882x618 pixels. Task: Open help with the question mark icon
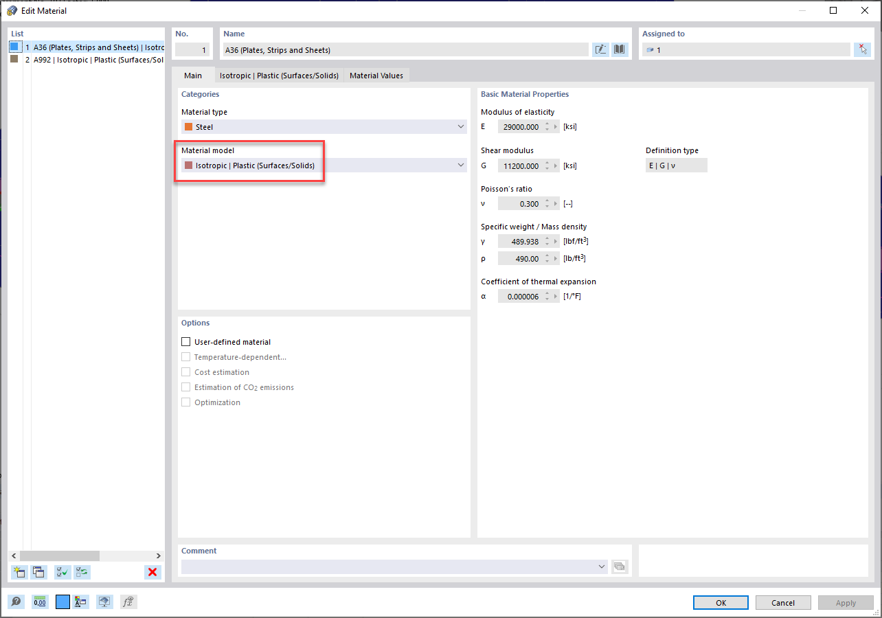point(16,602)
